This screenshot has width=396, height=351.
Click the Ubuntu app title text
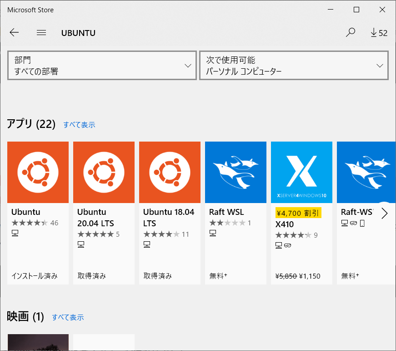pyautogui.click(x=26, y=212)
